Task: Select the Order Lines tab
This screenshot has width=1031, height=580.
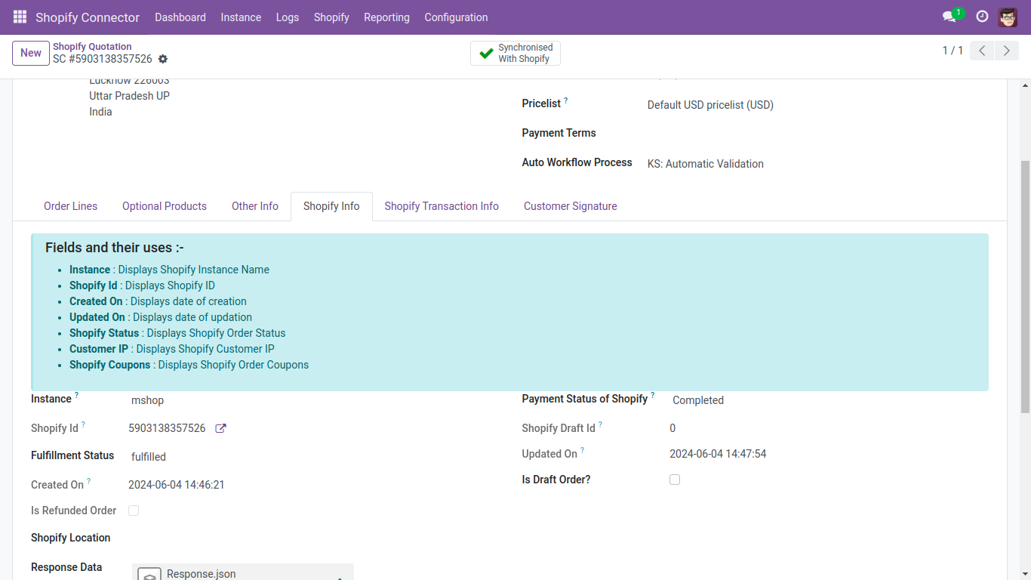Action: click(x=70, y=205)
